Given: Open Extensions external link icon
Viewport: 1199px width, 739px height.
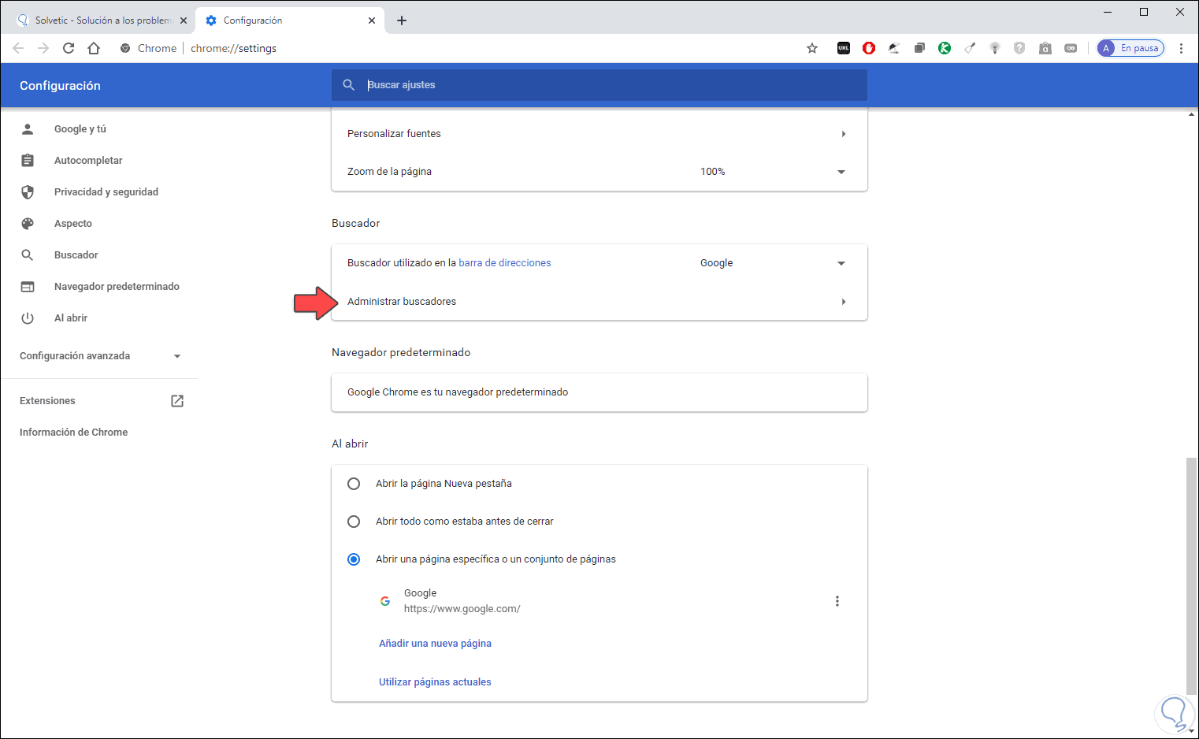Looking at the screenshot, I should (x=177, y=401).
